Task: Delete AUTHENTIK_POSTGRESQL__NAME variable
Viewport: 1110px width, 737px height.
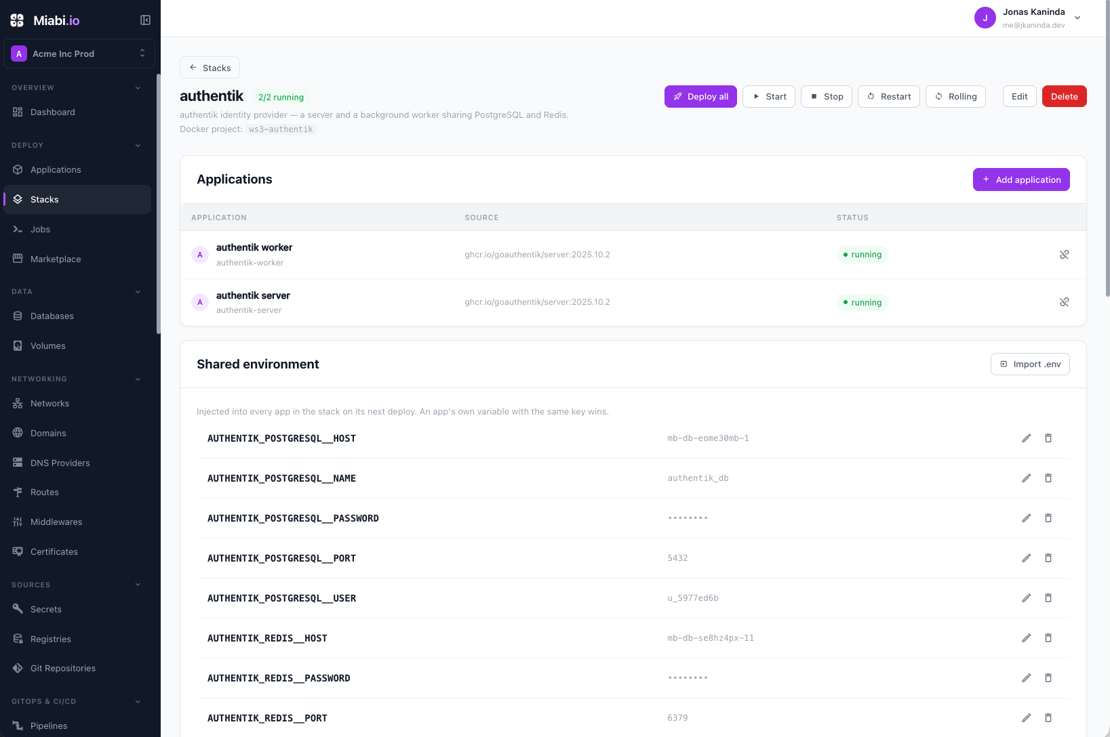Action: point(1048,478)
